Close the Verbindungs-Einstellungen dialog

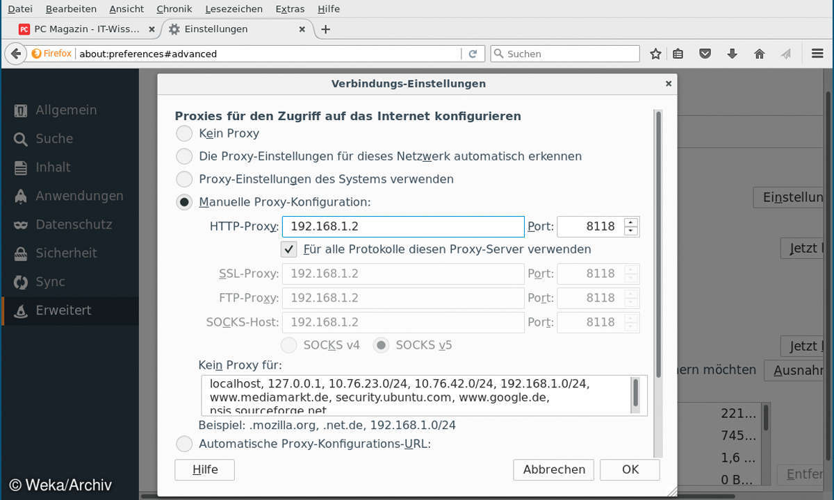(669, 83)
